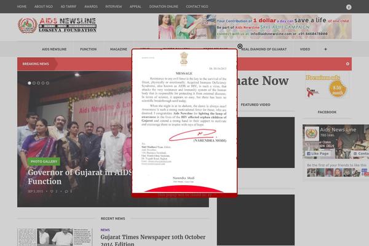Open the Interview menu item
This screenshot has width=369, height=246.
113,7
